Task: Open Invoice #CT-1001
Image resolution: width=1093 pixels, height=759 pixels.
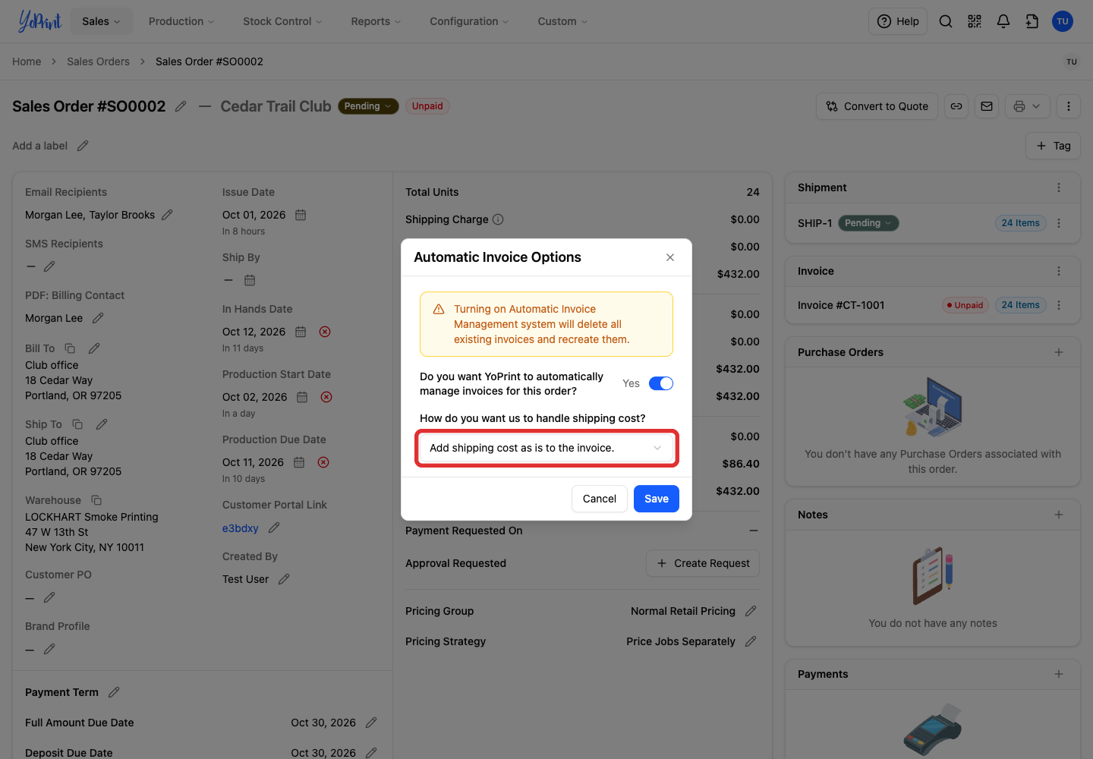Action: tap(841, 305)
